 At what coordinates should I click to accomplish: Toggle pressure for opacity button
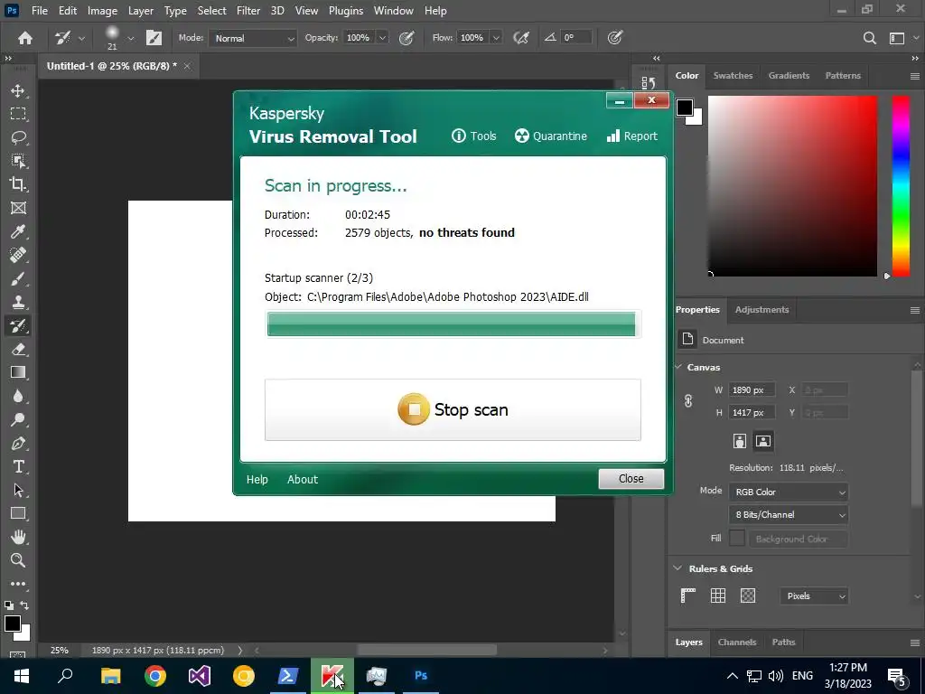[406, 38]
